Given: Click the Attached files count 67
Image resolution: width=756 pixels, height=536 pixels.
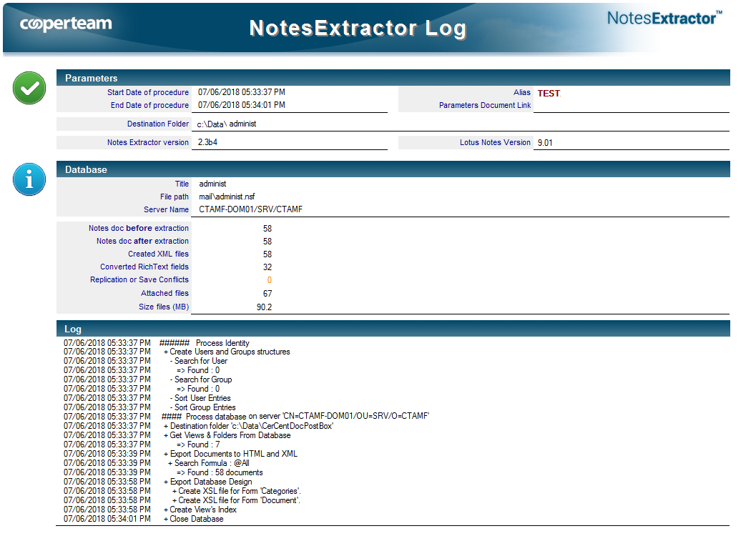Looking at the screenshot, I should [x=267, y=293].
